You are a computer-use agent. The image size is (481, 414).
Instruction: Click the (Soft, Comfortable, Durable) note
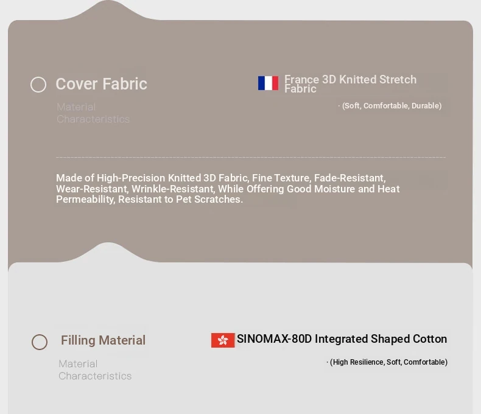point(391,106)
